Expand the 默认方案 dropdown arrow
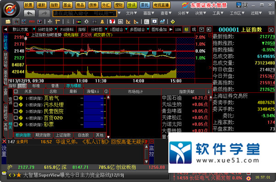 pyautogui.click(x=34, y=29)
